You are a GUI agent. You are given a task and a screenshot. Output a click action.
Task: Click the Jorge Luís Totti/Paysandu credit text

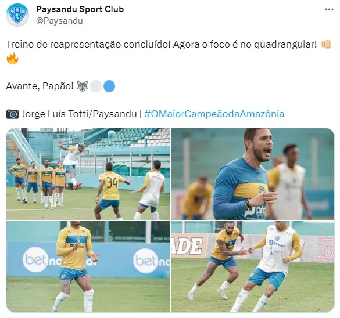(x=79, y=114)
